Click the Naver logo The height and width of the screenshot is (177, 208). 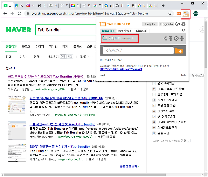coord(18,30)
